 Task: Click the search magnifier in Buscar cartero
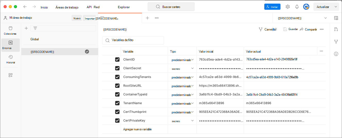click(x=158, y=7)
